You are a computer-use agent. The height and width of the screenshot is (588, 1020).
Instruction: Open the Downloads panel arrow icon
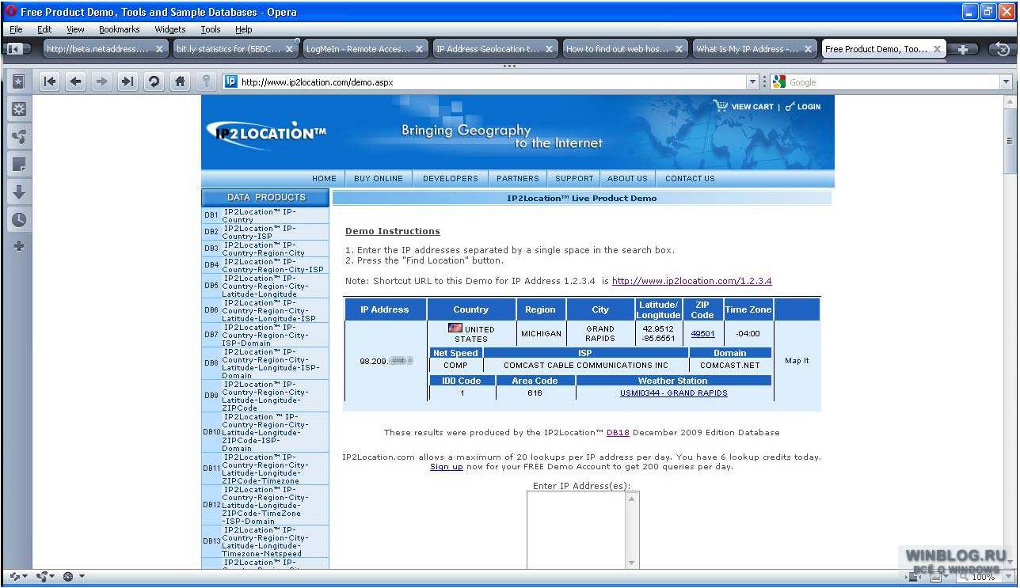pos(18,192)
